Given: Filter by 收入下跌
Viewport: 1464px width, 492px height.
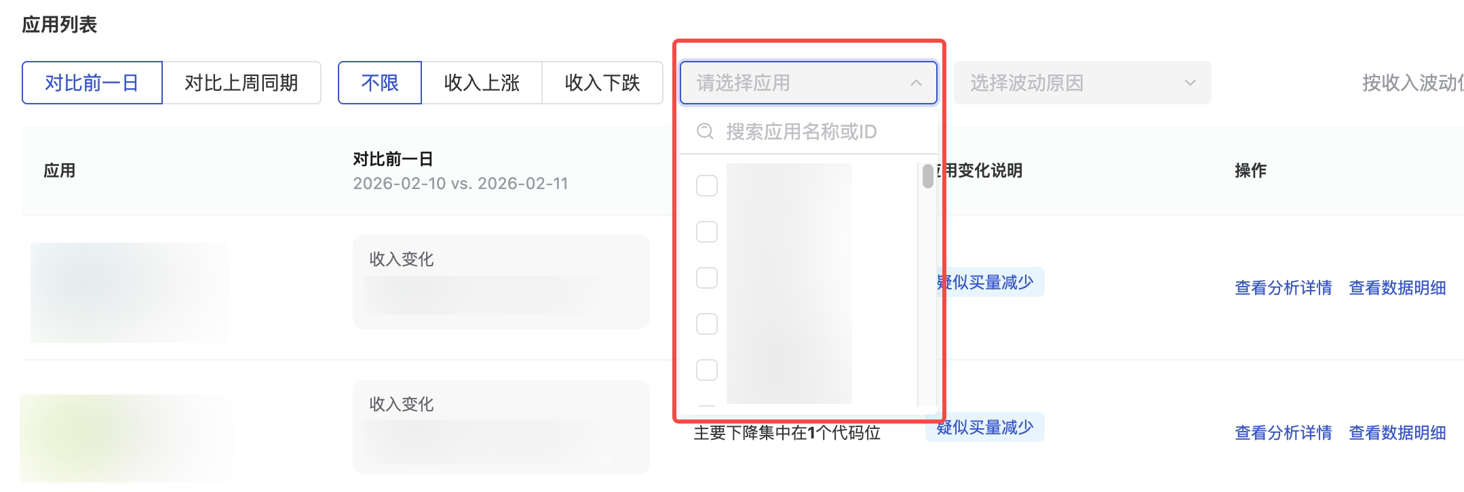Looking at the screenshot, I should [x=602, y=83].
